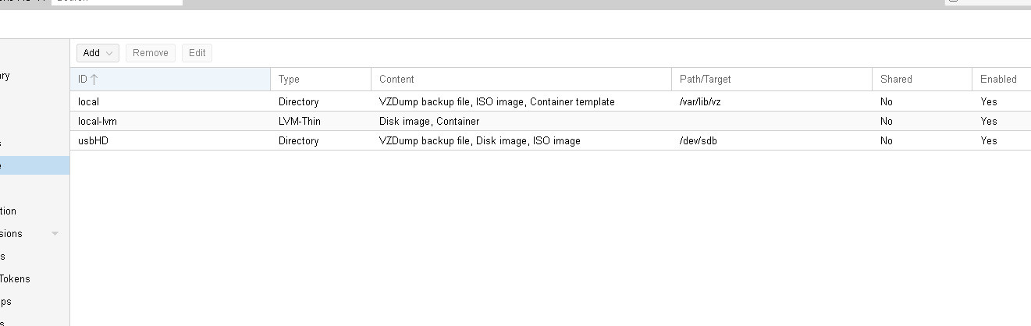The width and height of the screenshot is (1031, 326).
Task: Click the LVM-Thin type cell
Action: click(300, 121)
